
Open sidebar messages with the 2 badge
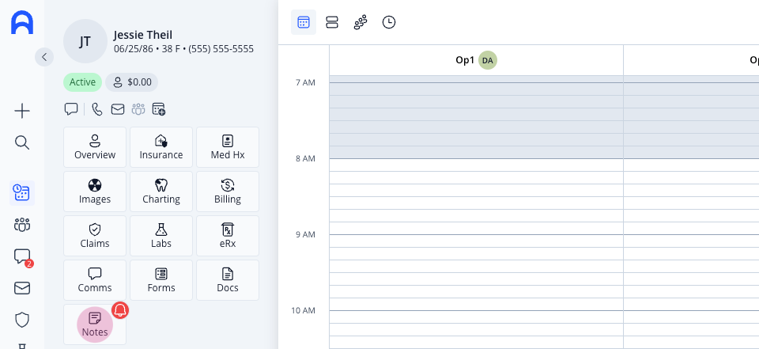tap(22, 257)
